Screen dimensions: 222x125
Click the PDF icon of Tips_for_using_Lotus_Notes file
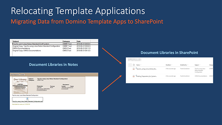133,69
